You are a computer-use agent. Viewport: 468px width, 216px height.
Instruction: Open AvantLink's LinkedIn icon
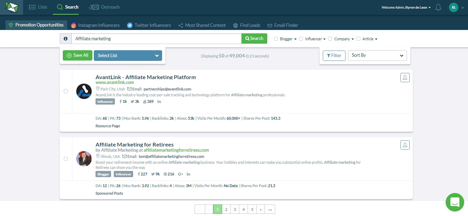[159, 101]
